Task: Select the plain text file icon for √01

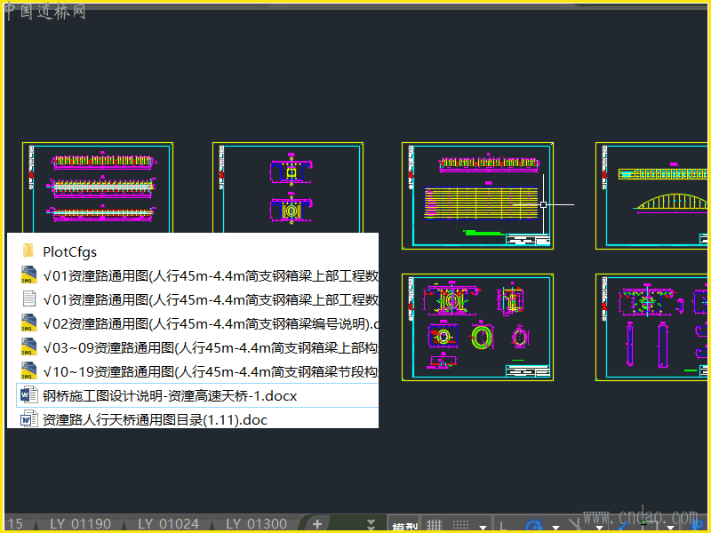Action: (29, 299)
